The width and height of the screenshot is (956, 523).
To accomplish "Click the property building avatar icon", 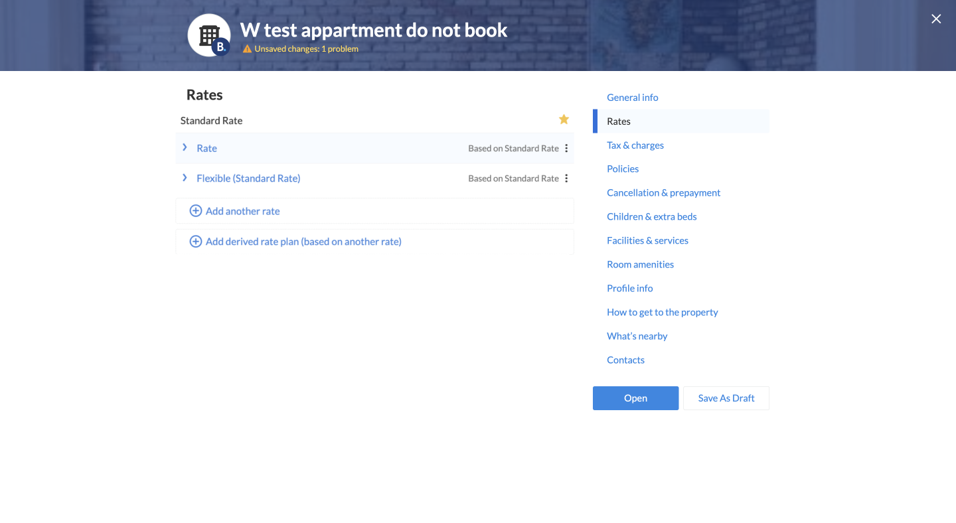I will 209,35.
